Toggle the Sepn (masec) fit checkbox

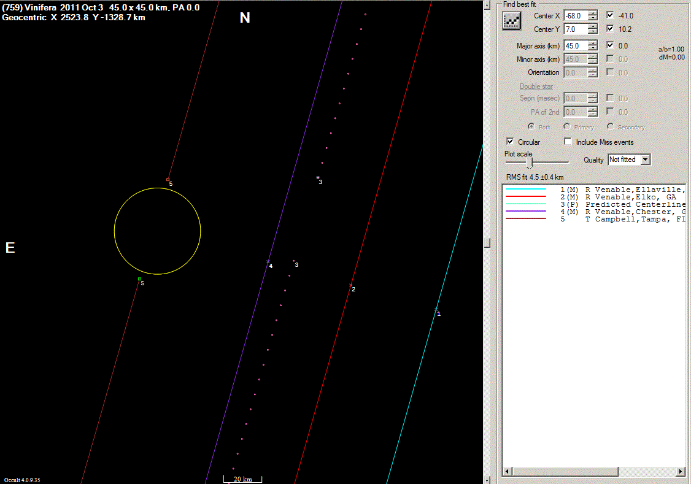610,98
